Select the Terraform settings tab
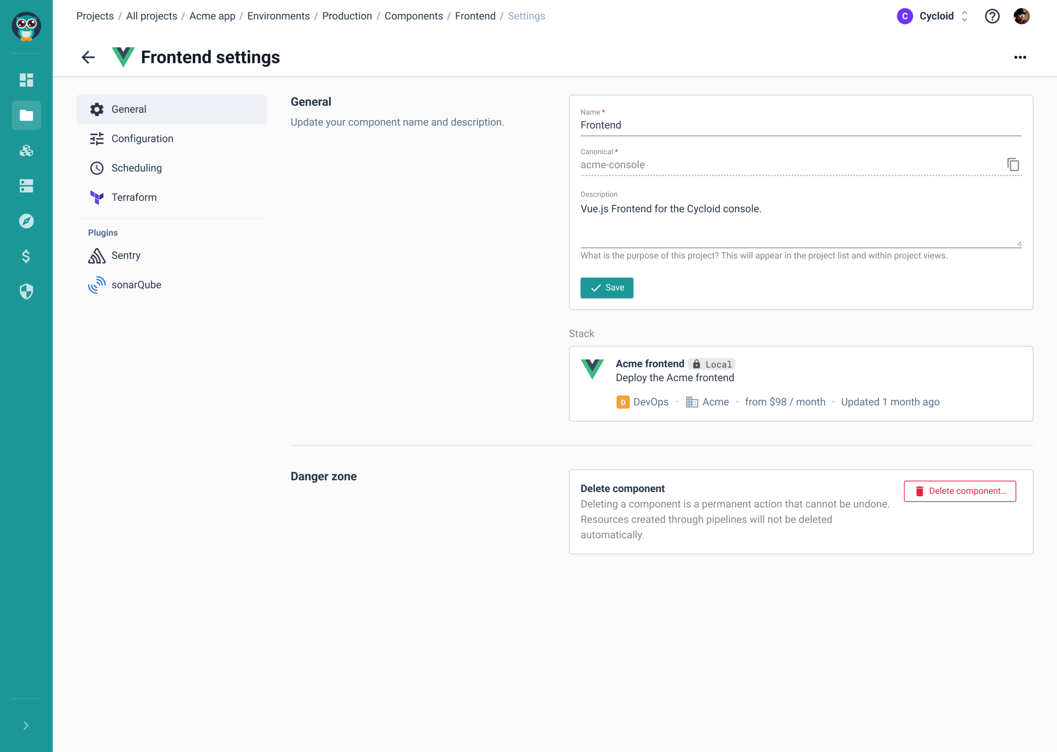The image size is (1057, 752). tap(172, 197)
